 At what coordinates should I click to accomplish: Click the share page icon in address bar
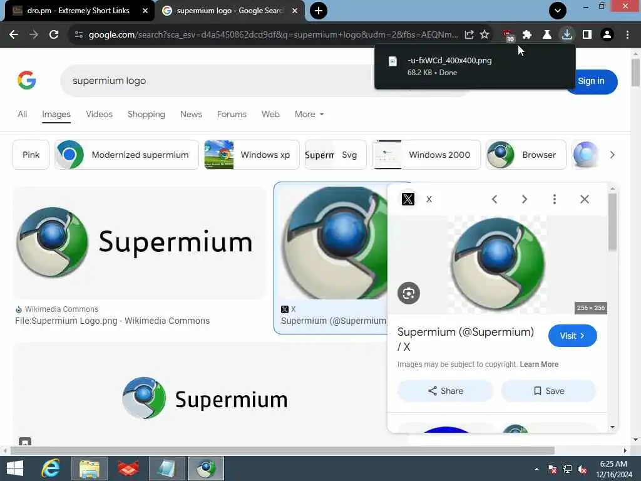pos(469,35)
